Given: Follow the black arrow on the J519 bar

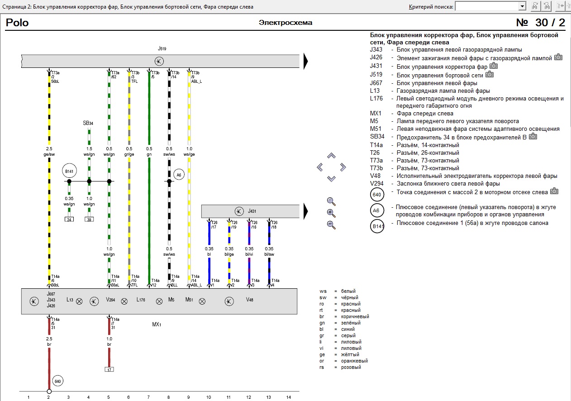Looking at the screenshot, I should pos(306,61).
